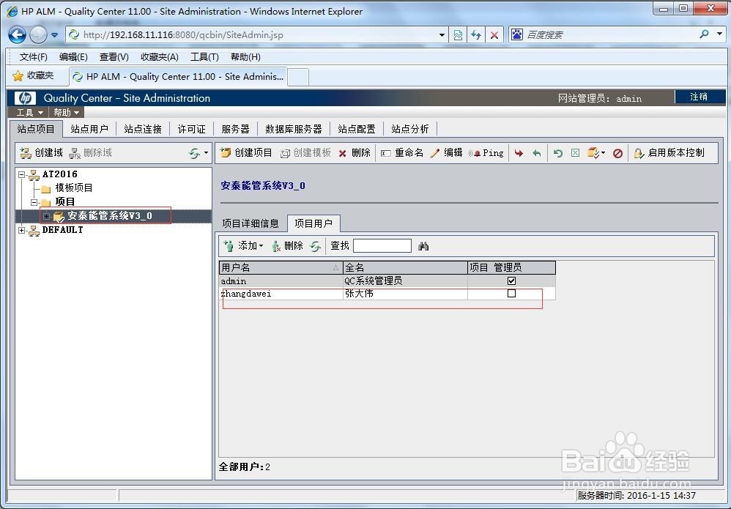Viewport: 731px width, 509px height.
Task: Open the 文件(F) menu
Action: [x=34, y=57]
